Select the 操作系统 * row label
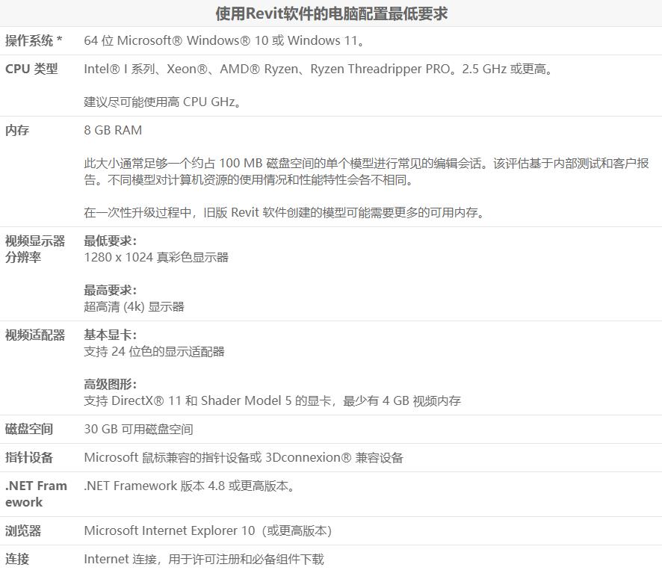 [34, 40]
